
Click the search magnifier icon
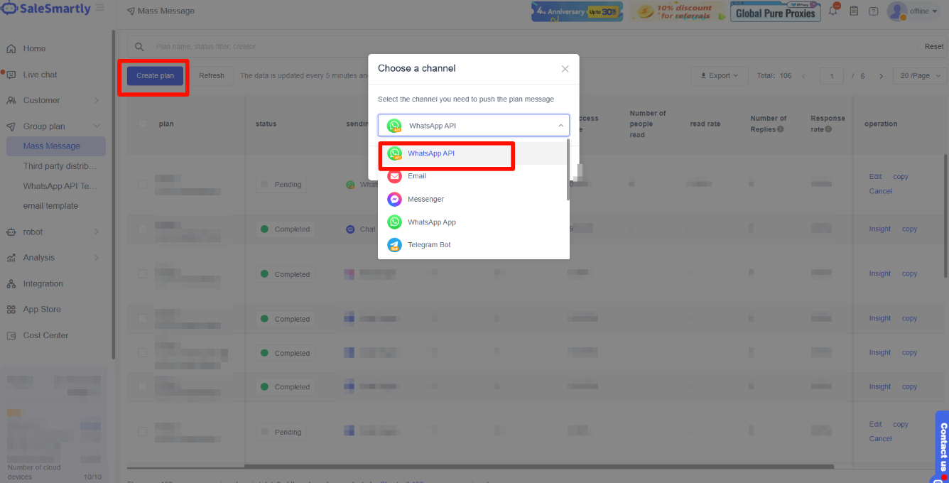click(x=140, y=47)
